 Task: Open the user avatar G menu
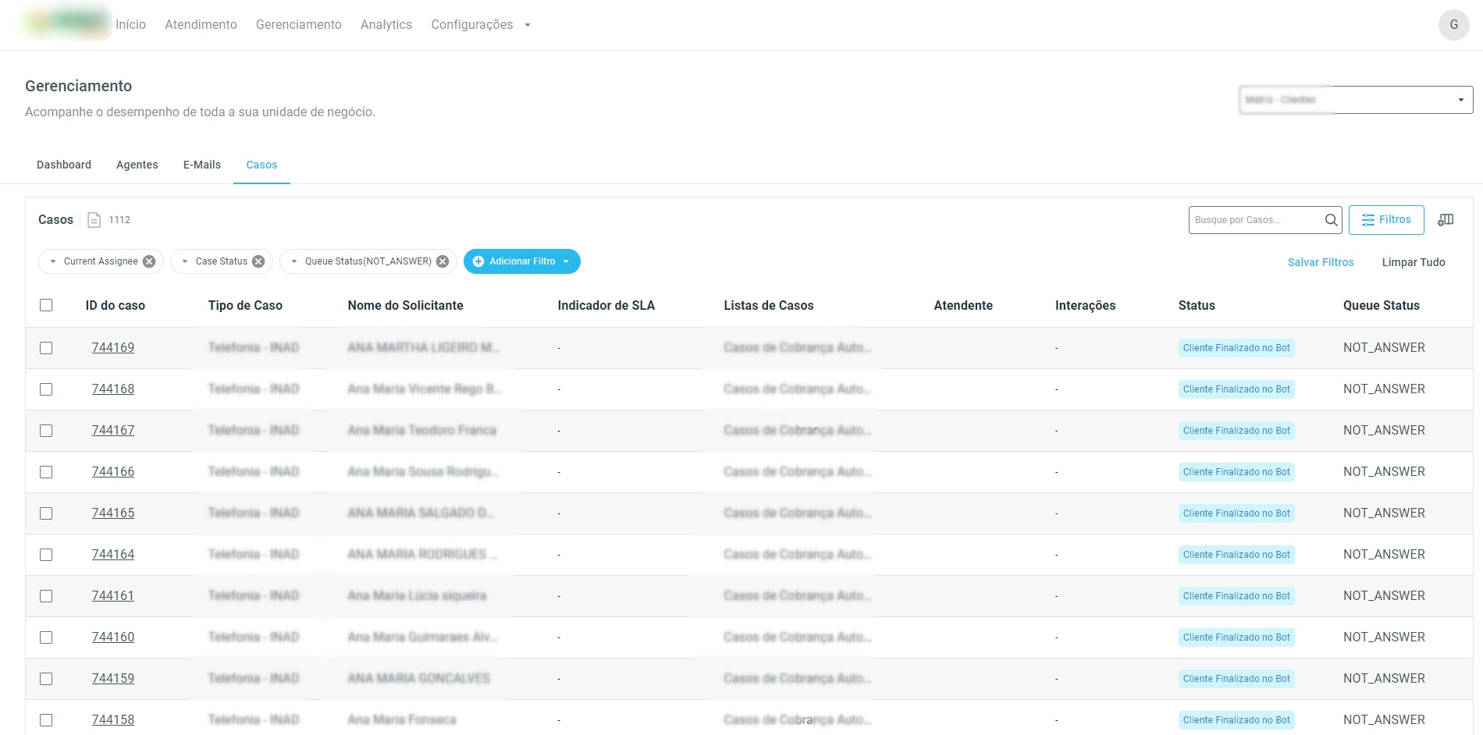(x=1453, y=25)
